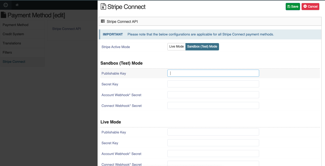Open the Translations sidebar tab

point(23,43)
